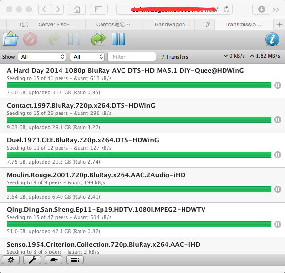The image size is (285, 273).
Task: Reload the page in the address bar
Action: click(226, 9)
